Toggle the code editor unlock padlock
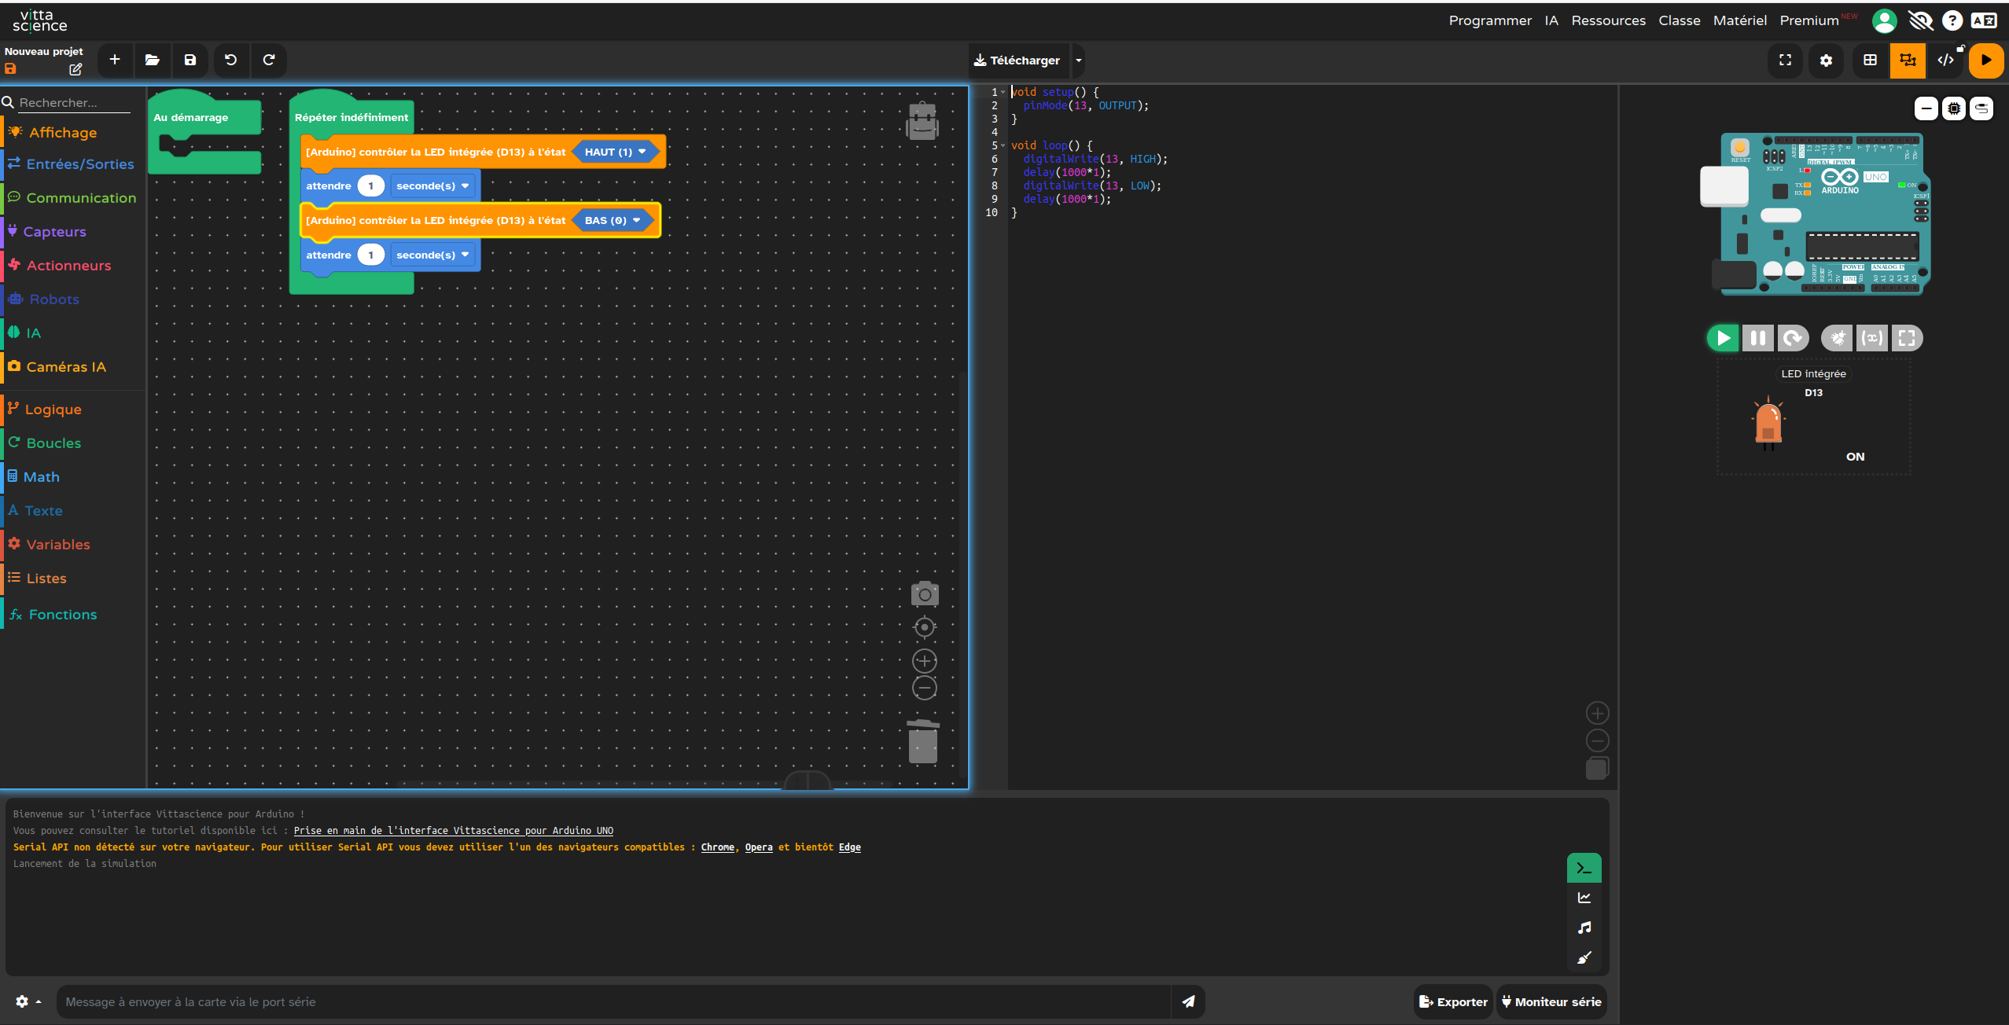Image resolution: width=2009 pixels, height=1025 pixels. point(1960,49)
